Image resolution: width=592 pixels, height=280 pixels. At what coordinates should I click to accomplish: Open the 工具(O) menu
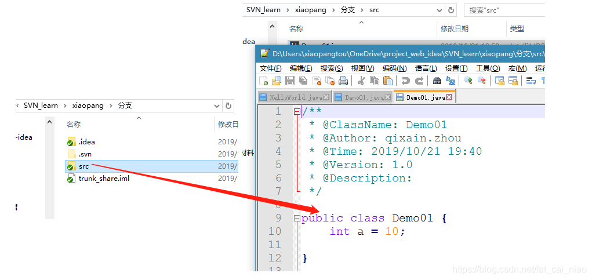(488, 68)
